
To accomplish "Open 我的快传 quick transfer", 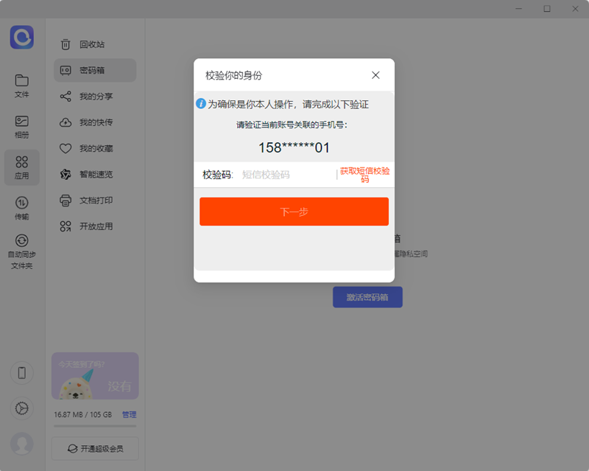I will coord(94,122).
